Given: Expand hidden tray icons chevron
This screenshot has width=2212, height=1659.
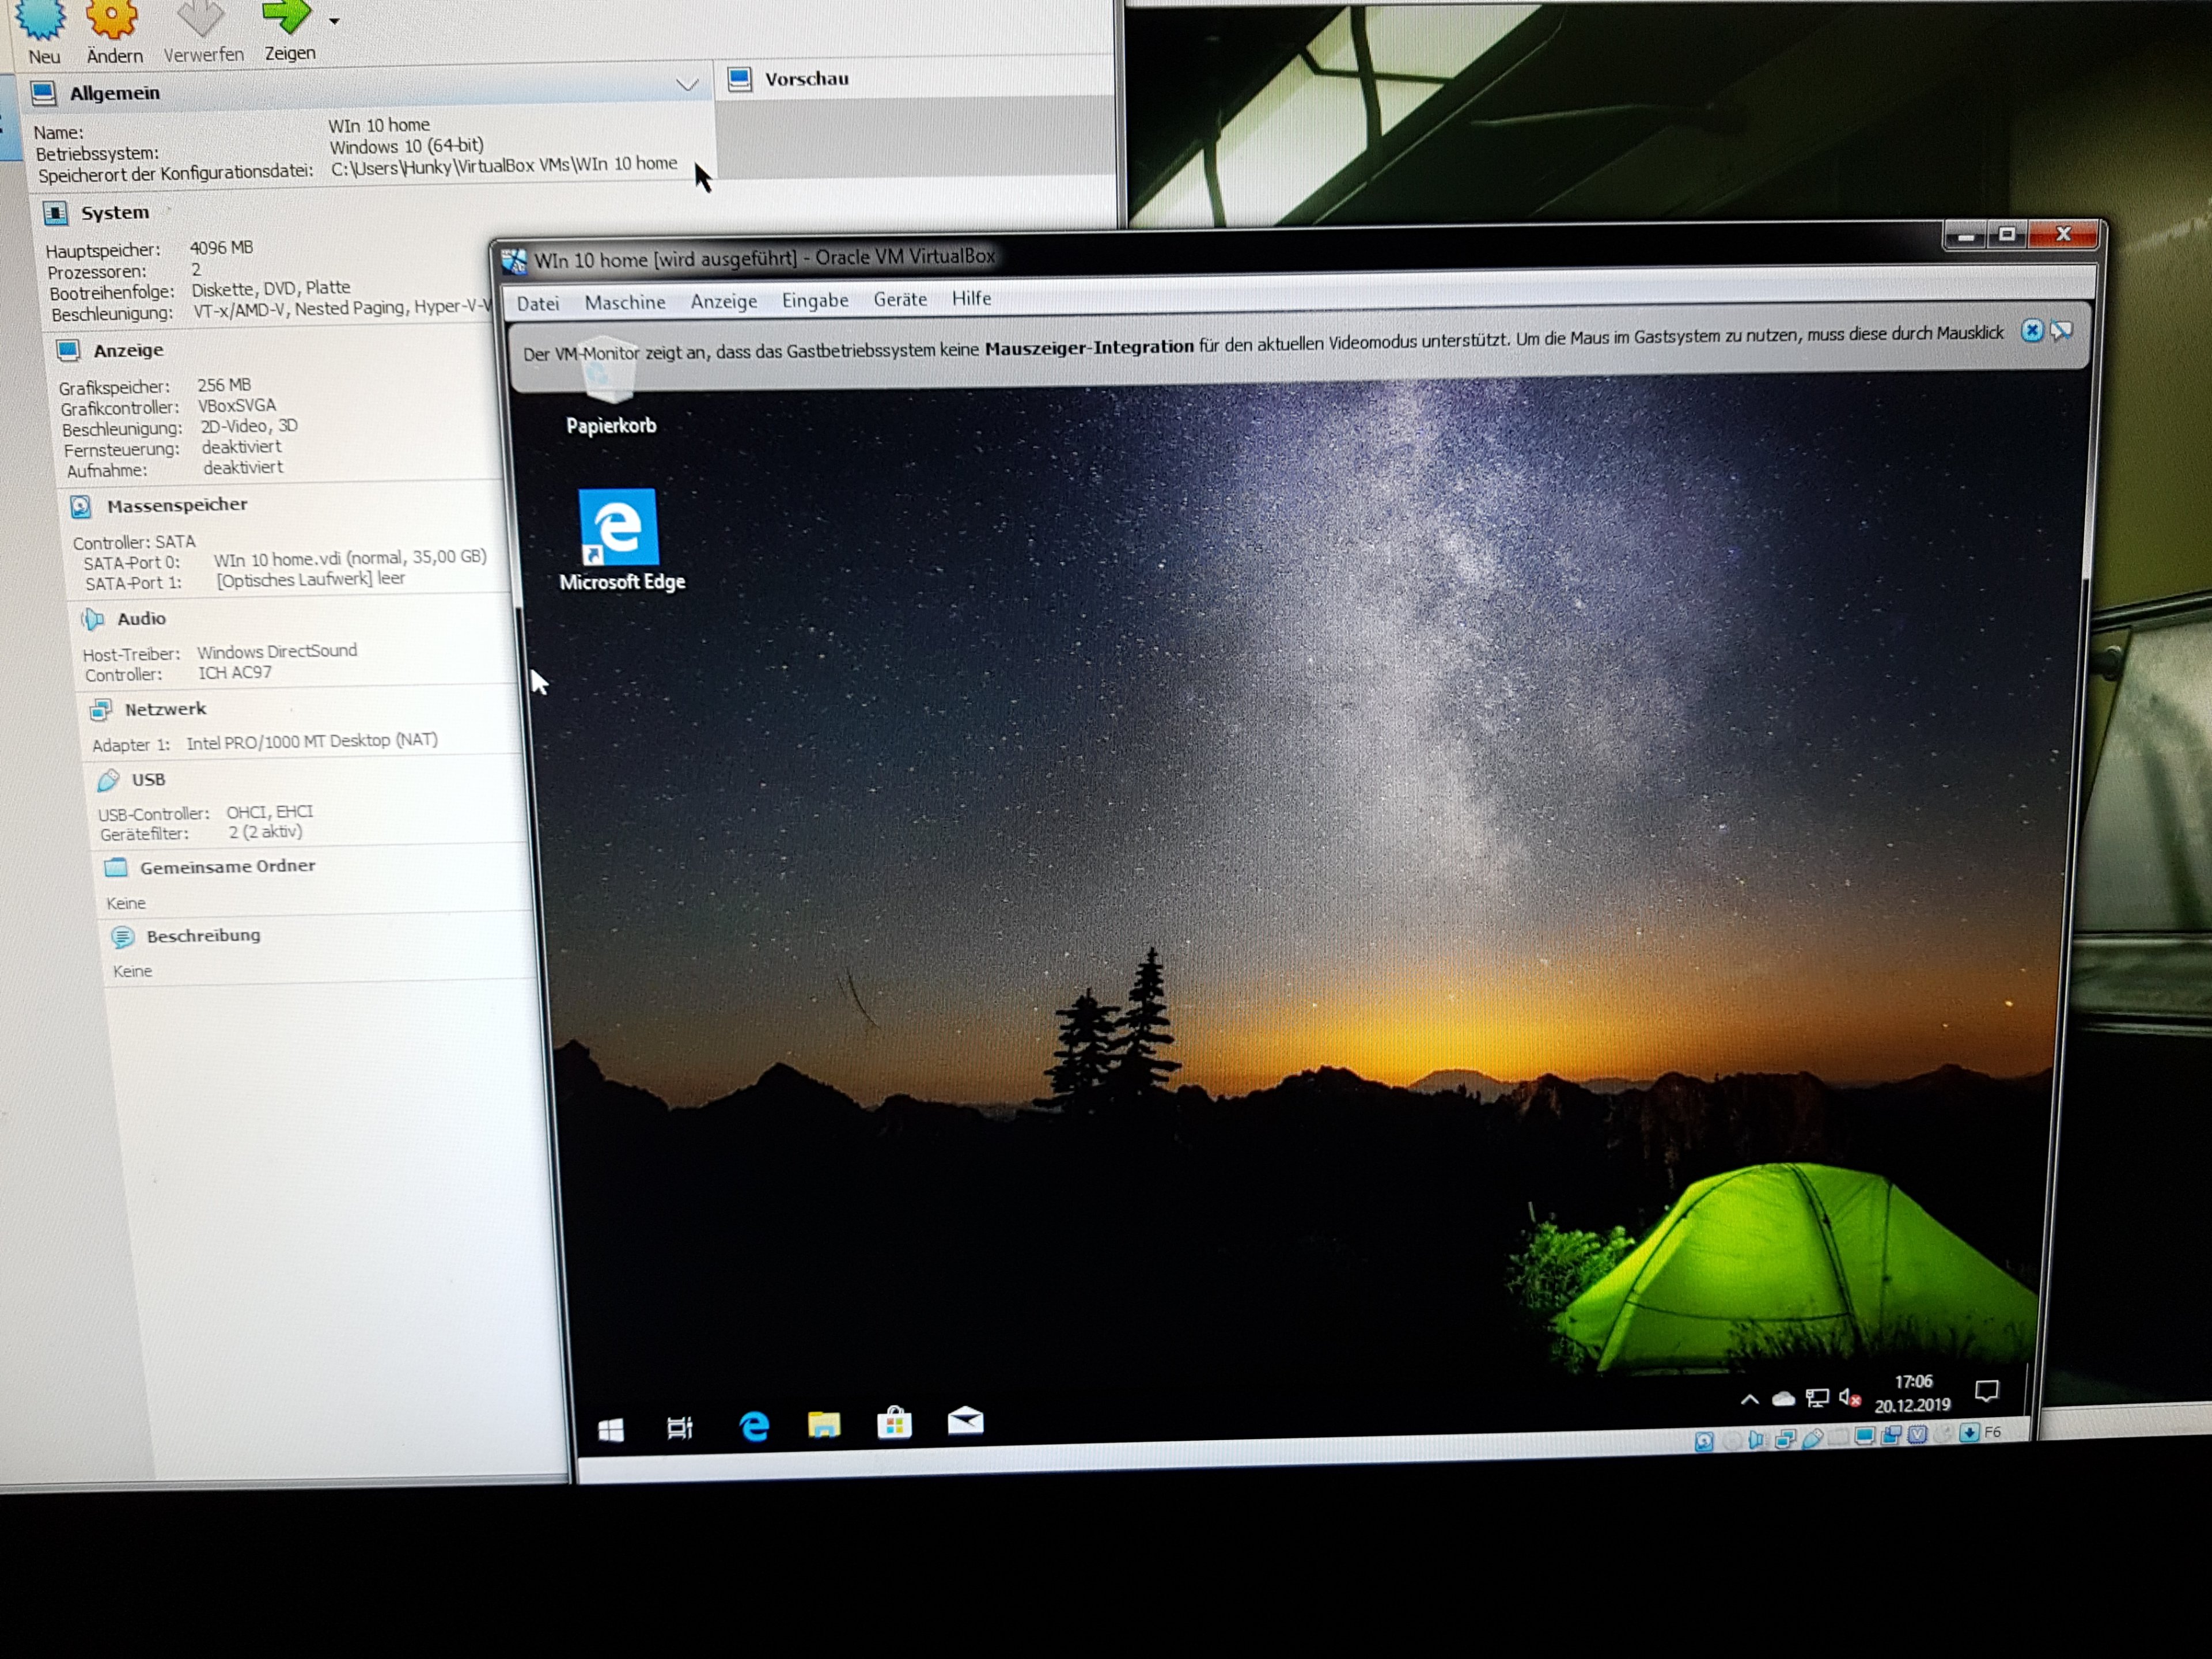Looking at the screenshot, I should (1749, 1399).
